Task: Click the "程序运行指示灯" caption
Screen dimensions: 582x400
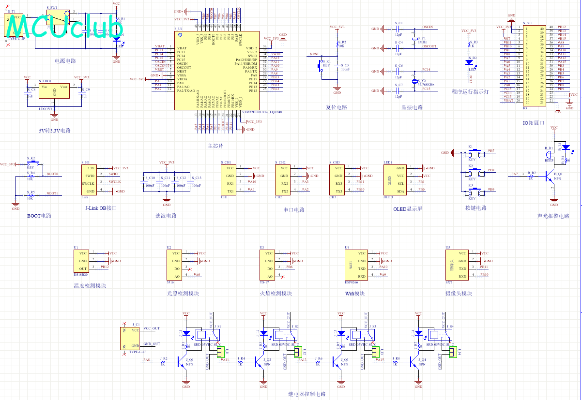Action: pos(470,92)
